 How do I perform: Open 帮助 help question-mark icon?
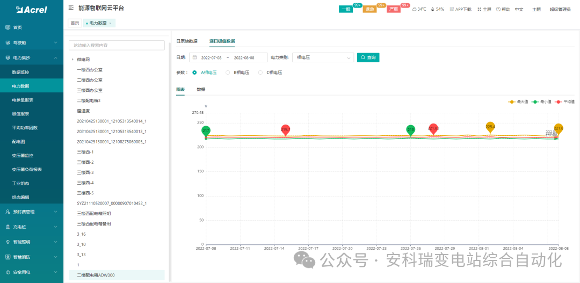tap(498, 9)
